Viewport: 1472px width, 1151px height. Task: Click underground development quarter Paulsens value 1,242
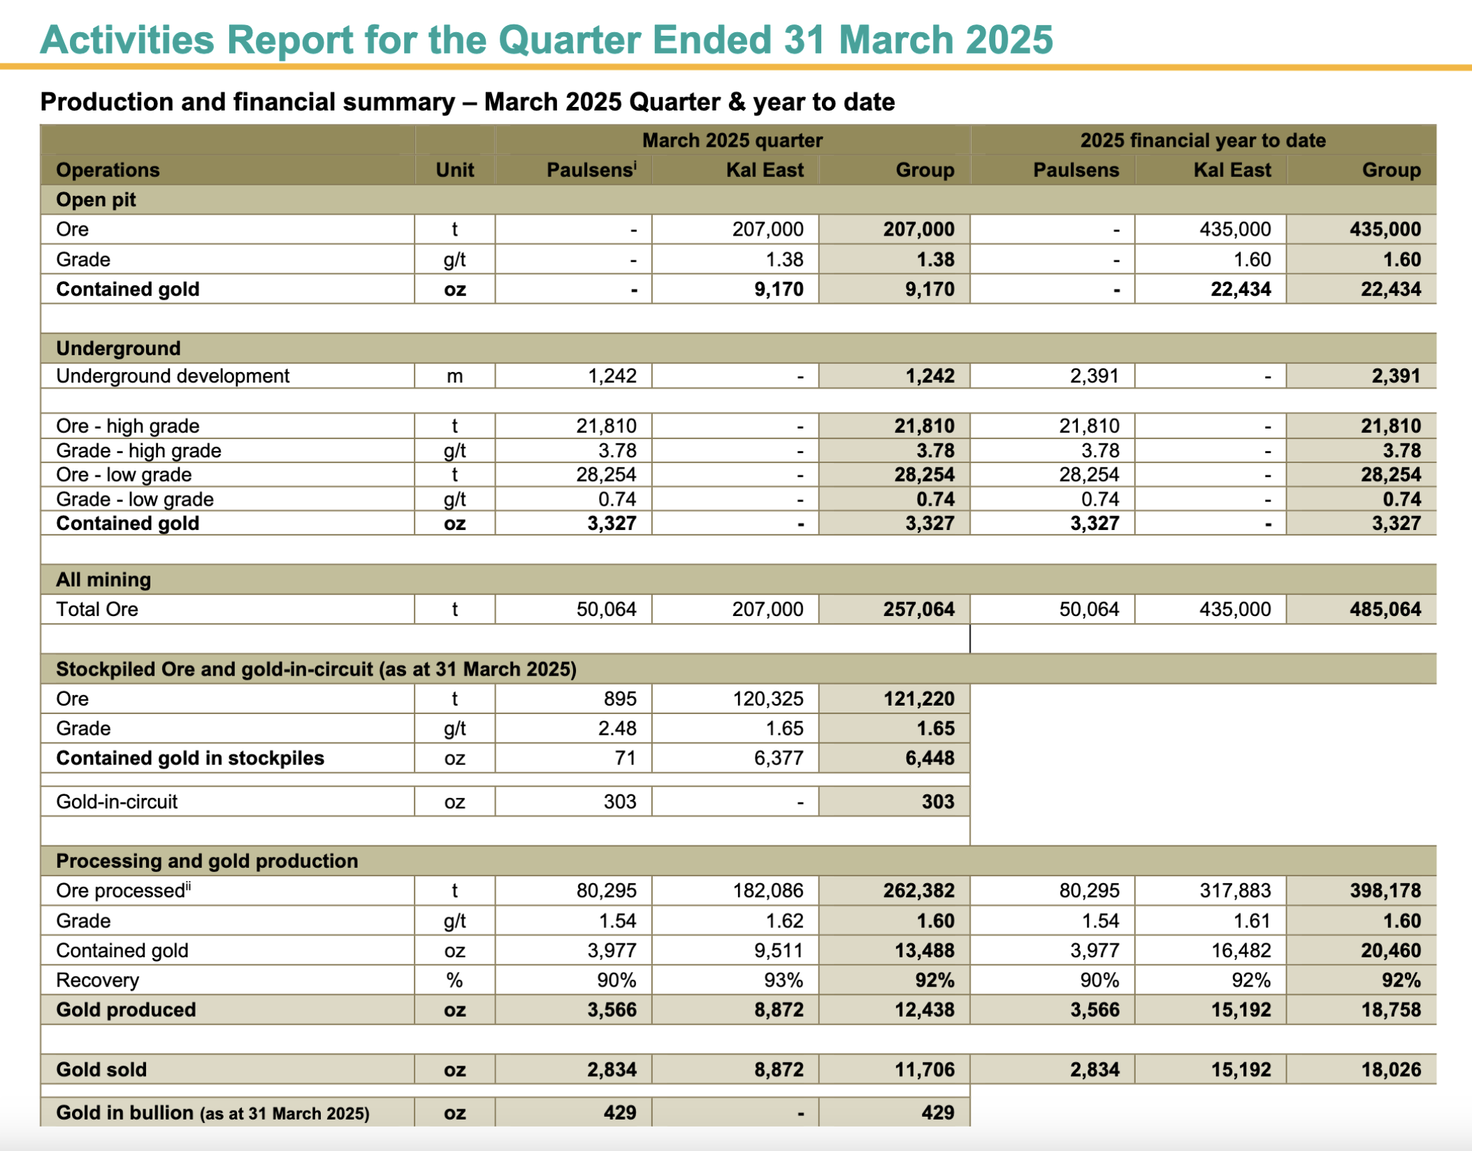tap(612, 376)
